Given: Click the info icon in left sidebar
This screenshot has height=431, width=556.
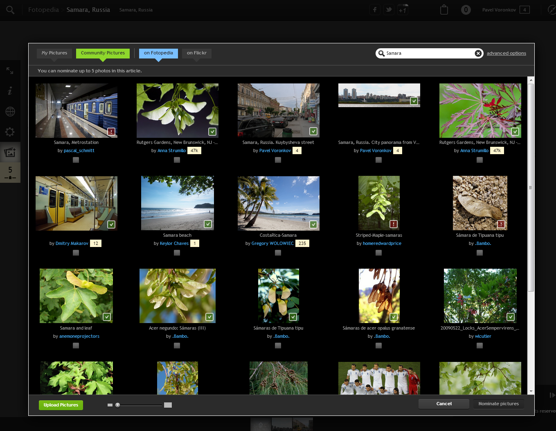Looking at the screenshot, I should pyautogui.click(x=10, y=91).
